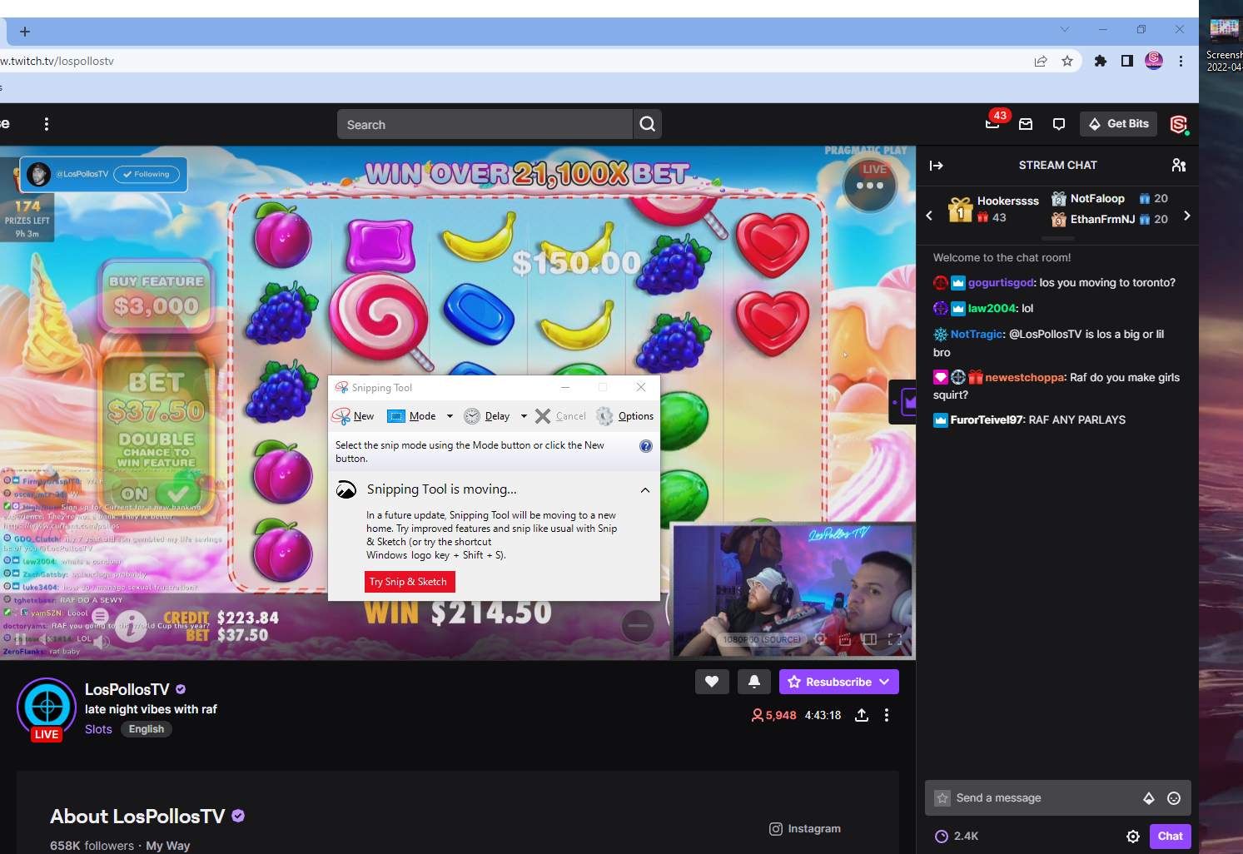Open Snipping Tool Mode menu
The image size is (1243, 854).
[412, 416]
